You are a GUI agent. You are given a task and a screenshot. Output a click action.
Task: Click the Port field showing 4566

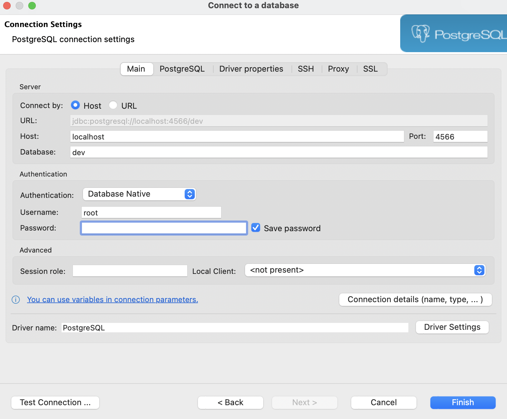[x=461, y=137]
